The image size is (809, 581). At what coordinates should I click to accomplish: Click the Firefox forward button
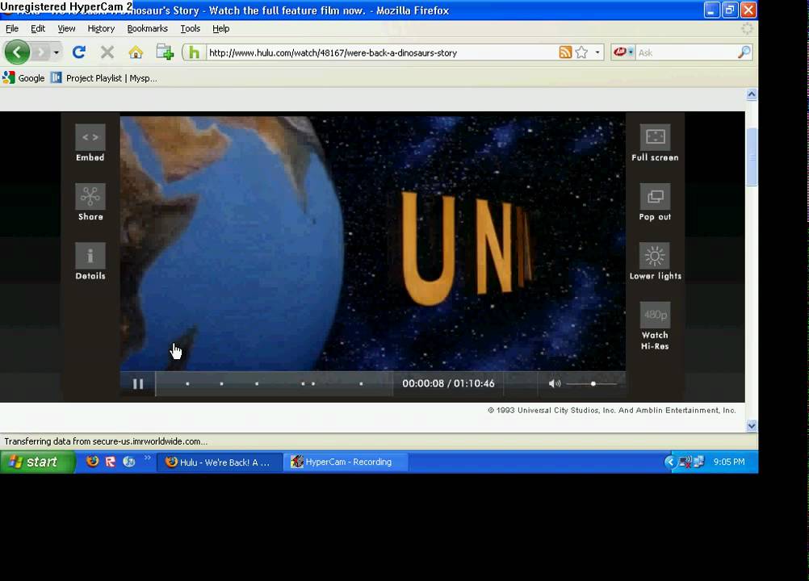(40, 52)
